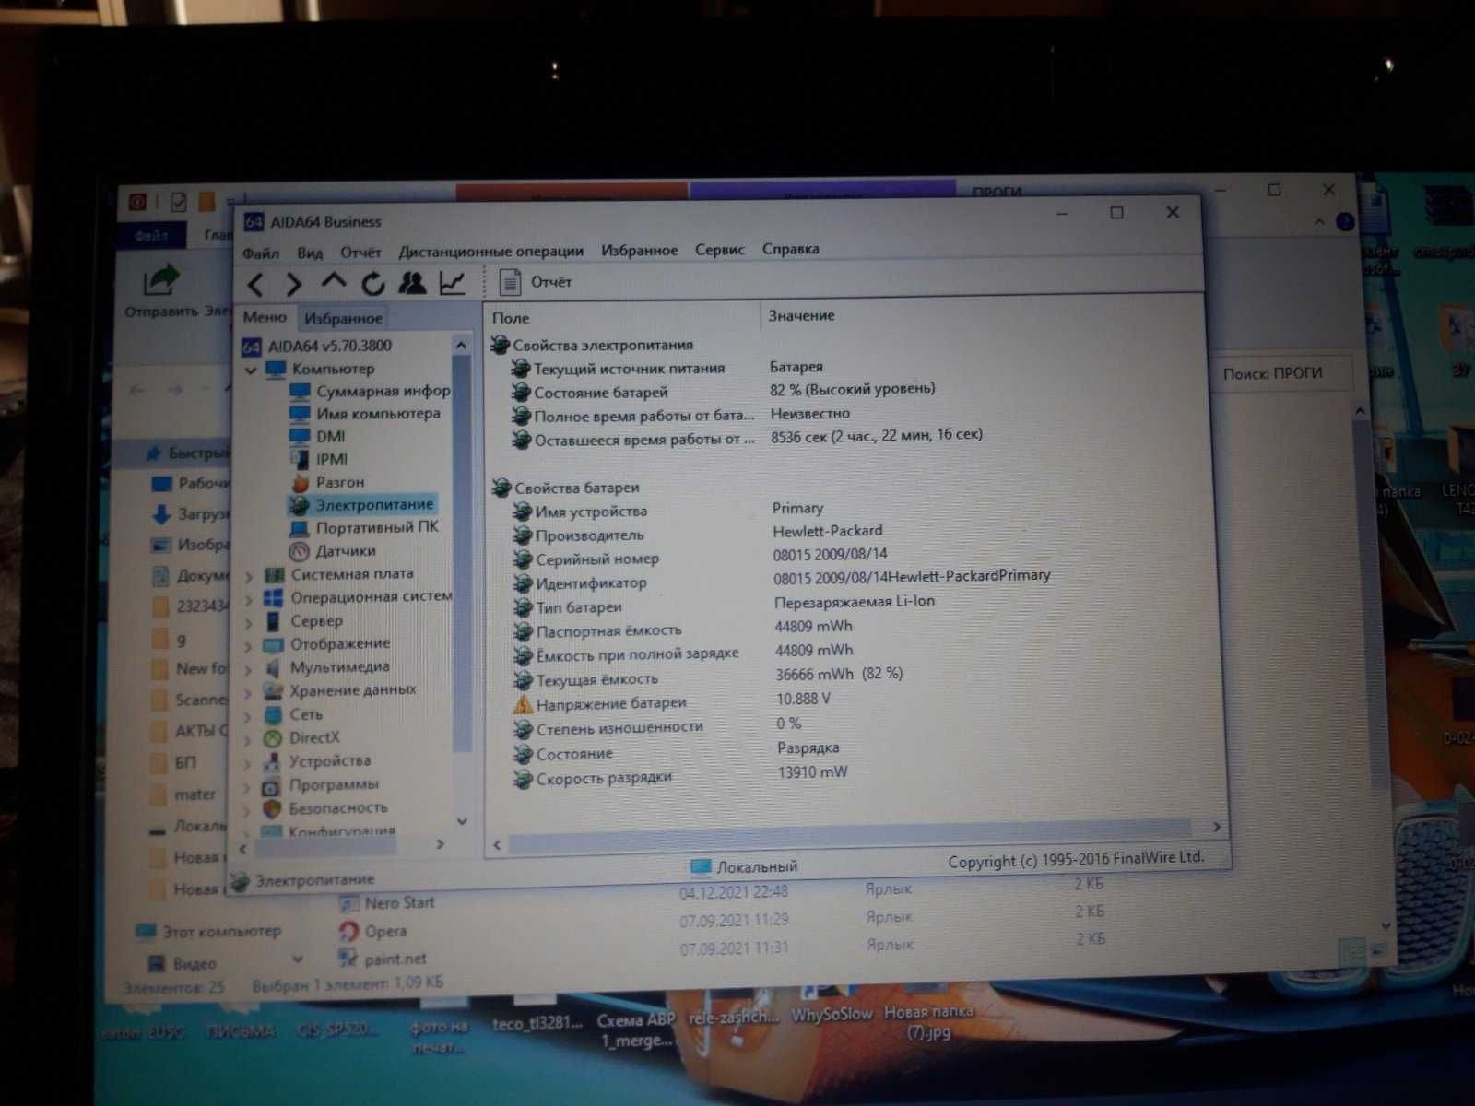Expand the Операционная система node

point(248,599)
